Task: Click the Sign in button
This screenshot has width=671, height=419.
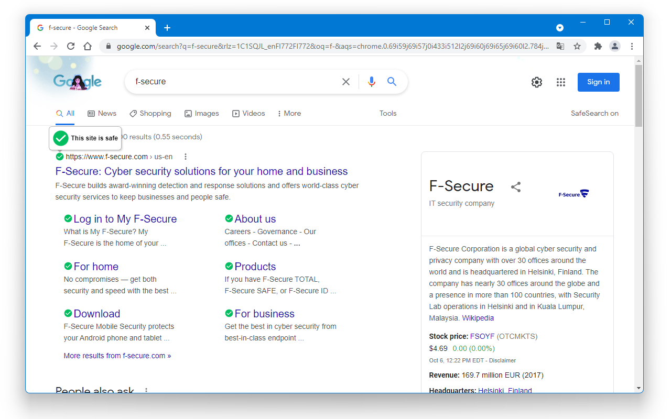Action: click(x=598, y=82)
